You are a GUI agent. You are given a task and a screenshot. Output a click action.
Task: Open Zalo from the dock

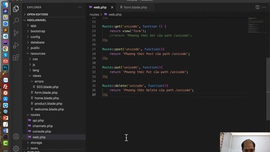5,80
